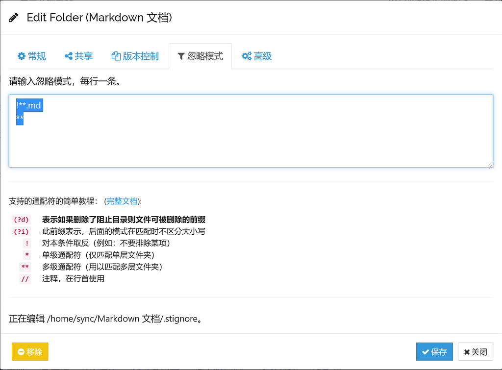Go to the 版本控制 tab
The height and width of the screenshot is (370, 502).
click(x=135, y=56)
